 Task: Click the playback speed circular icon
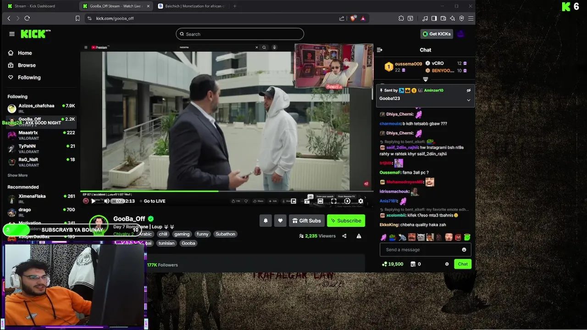(347, 201)
